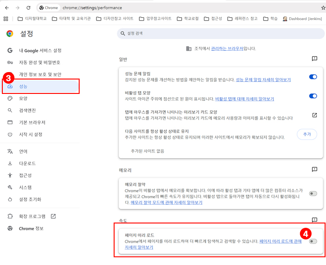Click the 추가 button for always-active sites
Viewport: 326px width, 265px height.
click(307, 134)
